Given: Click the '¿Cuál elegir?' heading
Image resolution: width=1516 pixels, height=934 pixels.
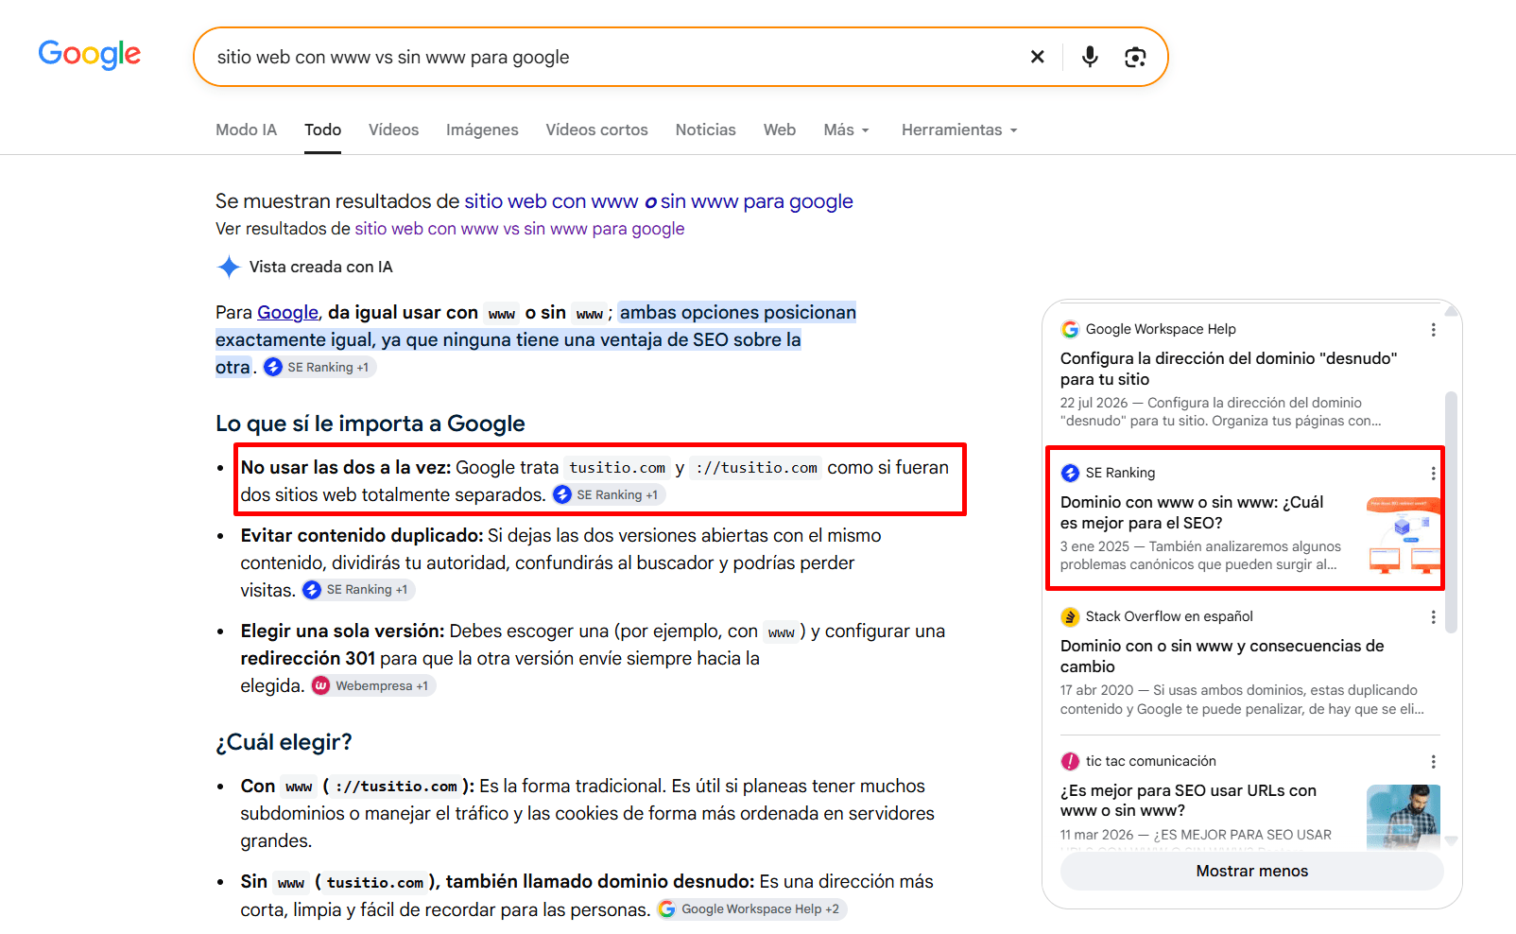Looking at the screenshot, I should [x=284, y=742].
